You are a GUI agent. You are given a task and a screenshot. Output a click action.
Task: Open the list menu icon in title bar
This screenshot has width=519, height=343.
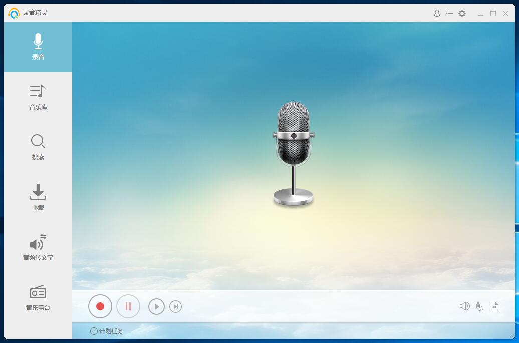[x=449, y=13]
